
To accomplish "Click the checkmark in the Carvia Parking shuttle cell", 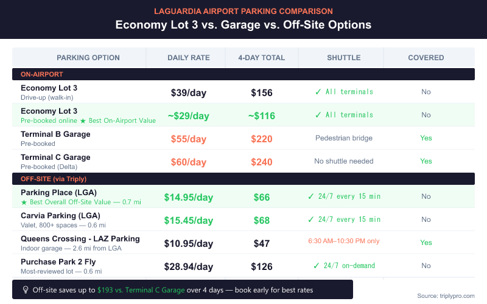I will tap(310, 219).
